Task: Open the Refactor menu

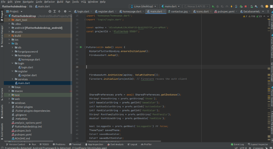Action: coord(49,2)
